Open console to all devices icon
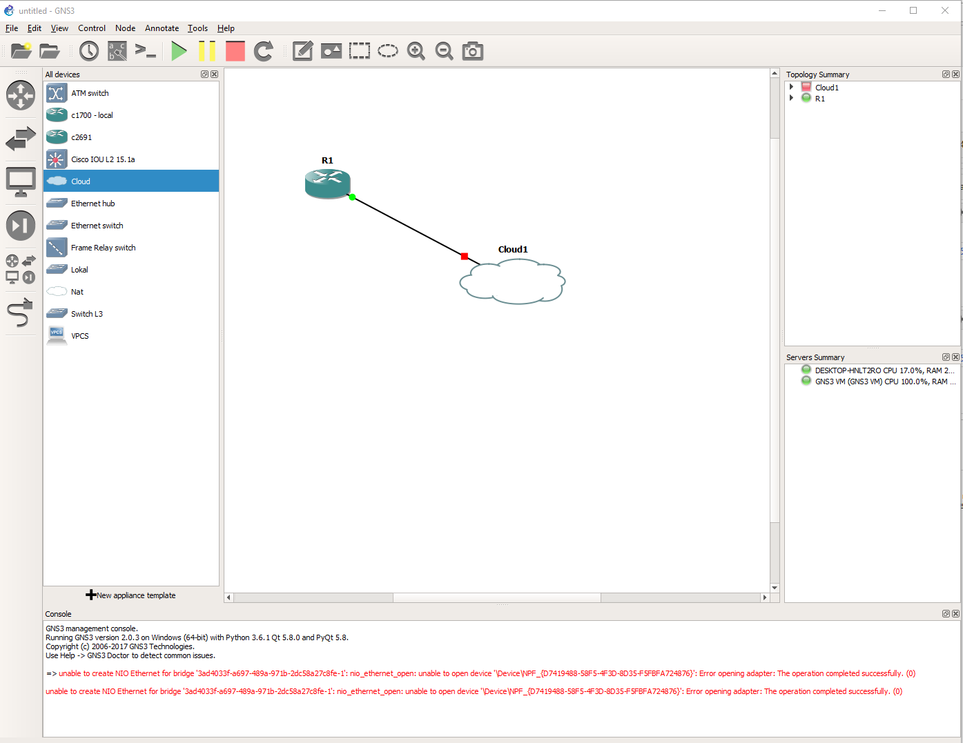963x743 pixels. (x=146, y=51)
